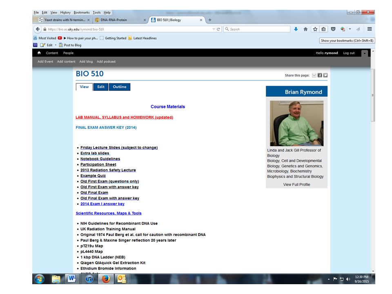This screenshot has width=392, height=294.
Task: Click the site home icon in admin bar
Action: 39,53
